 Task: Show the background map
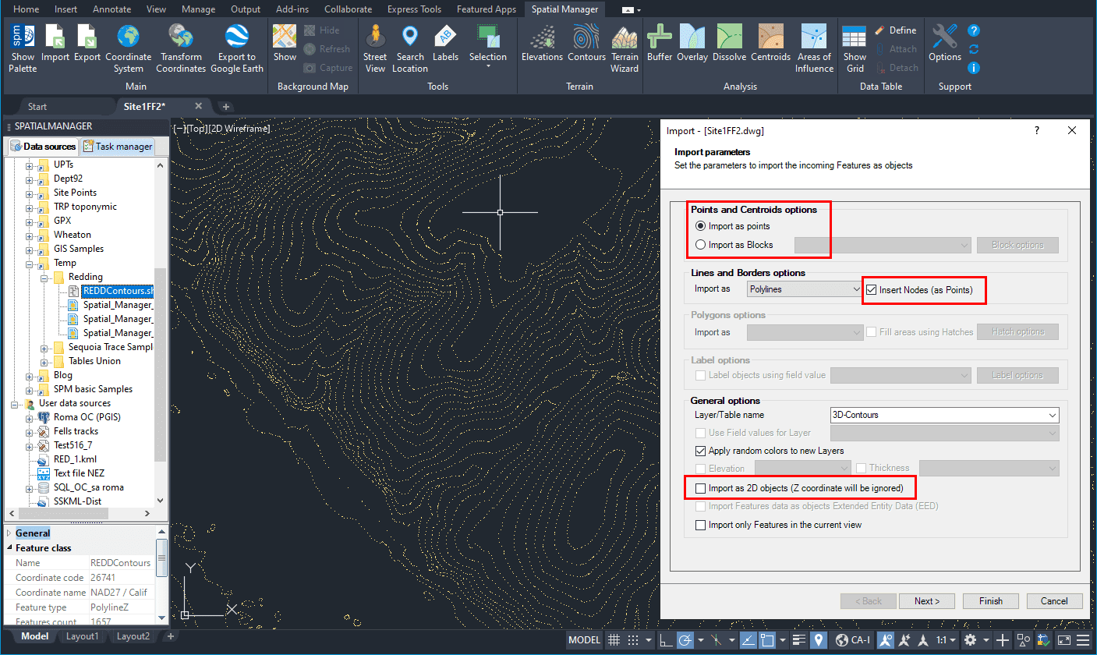(x=285, y=43)
